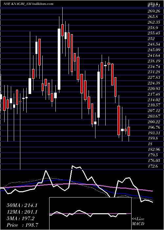
Task: Select the 245.09 price axis label
Action: (x=154, y=50)
